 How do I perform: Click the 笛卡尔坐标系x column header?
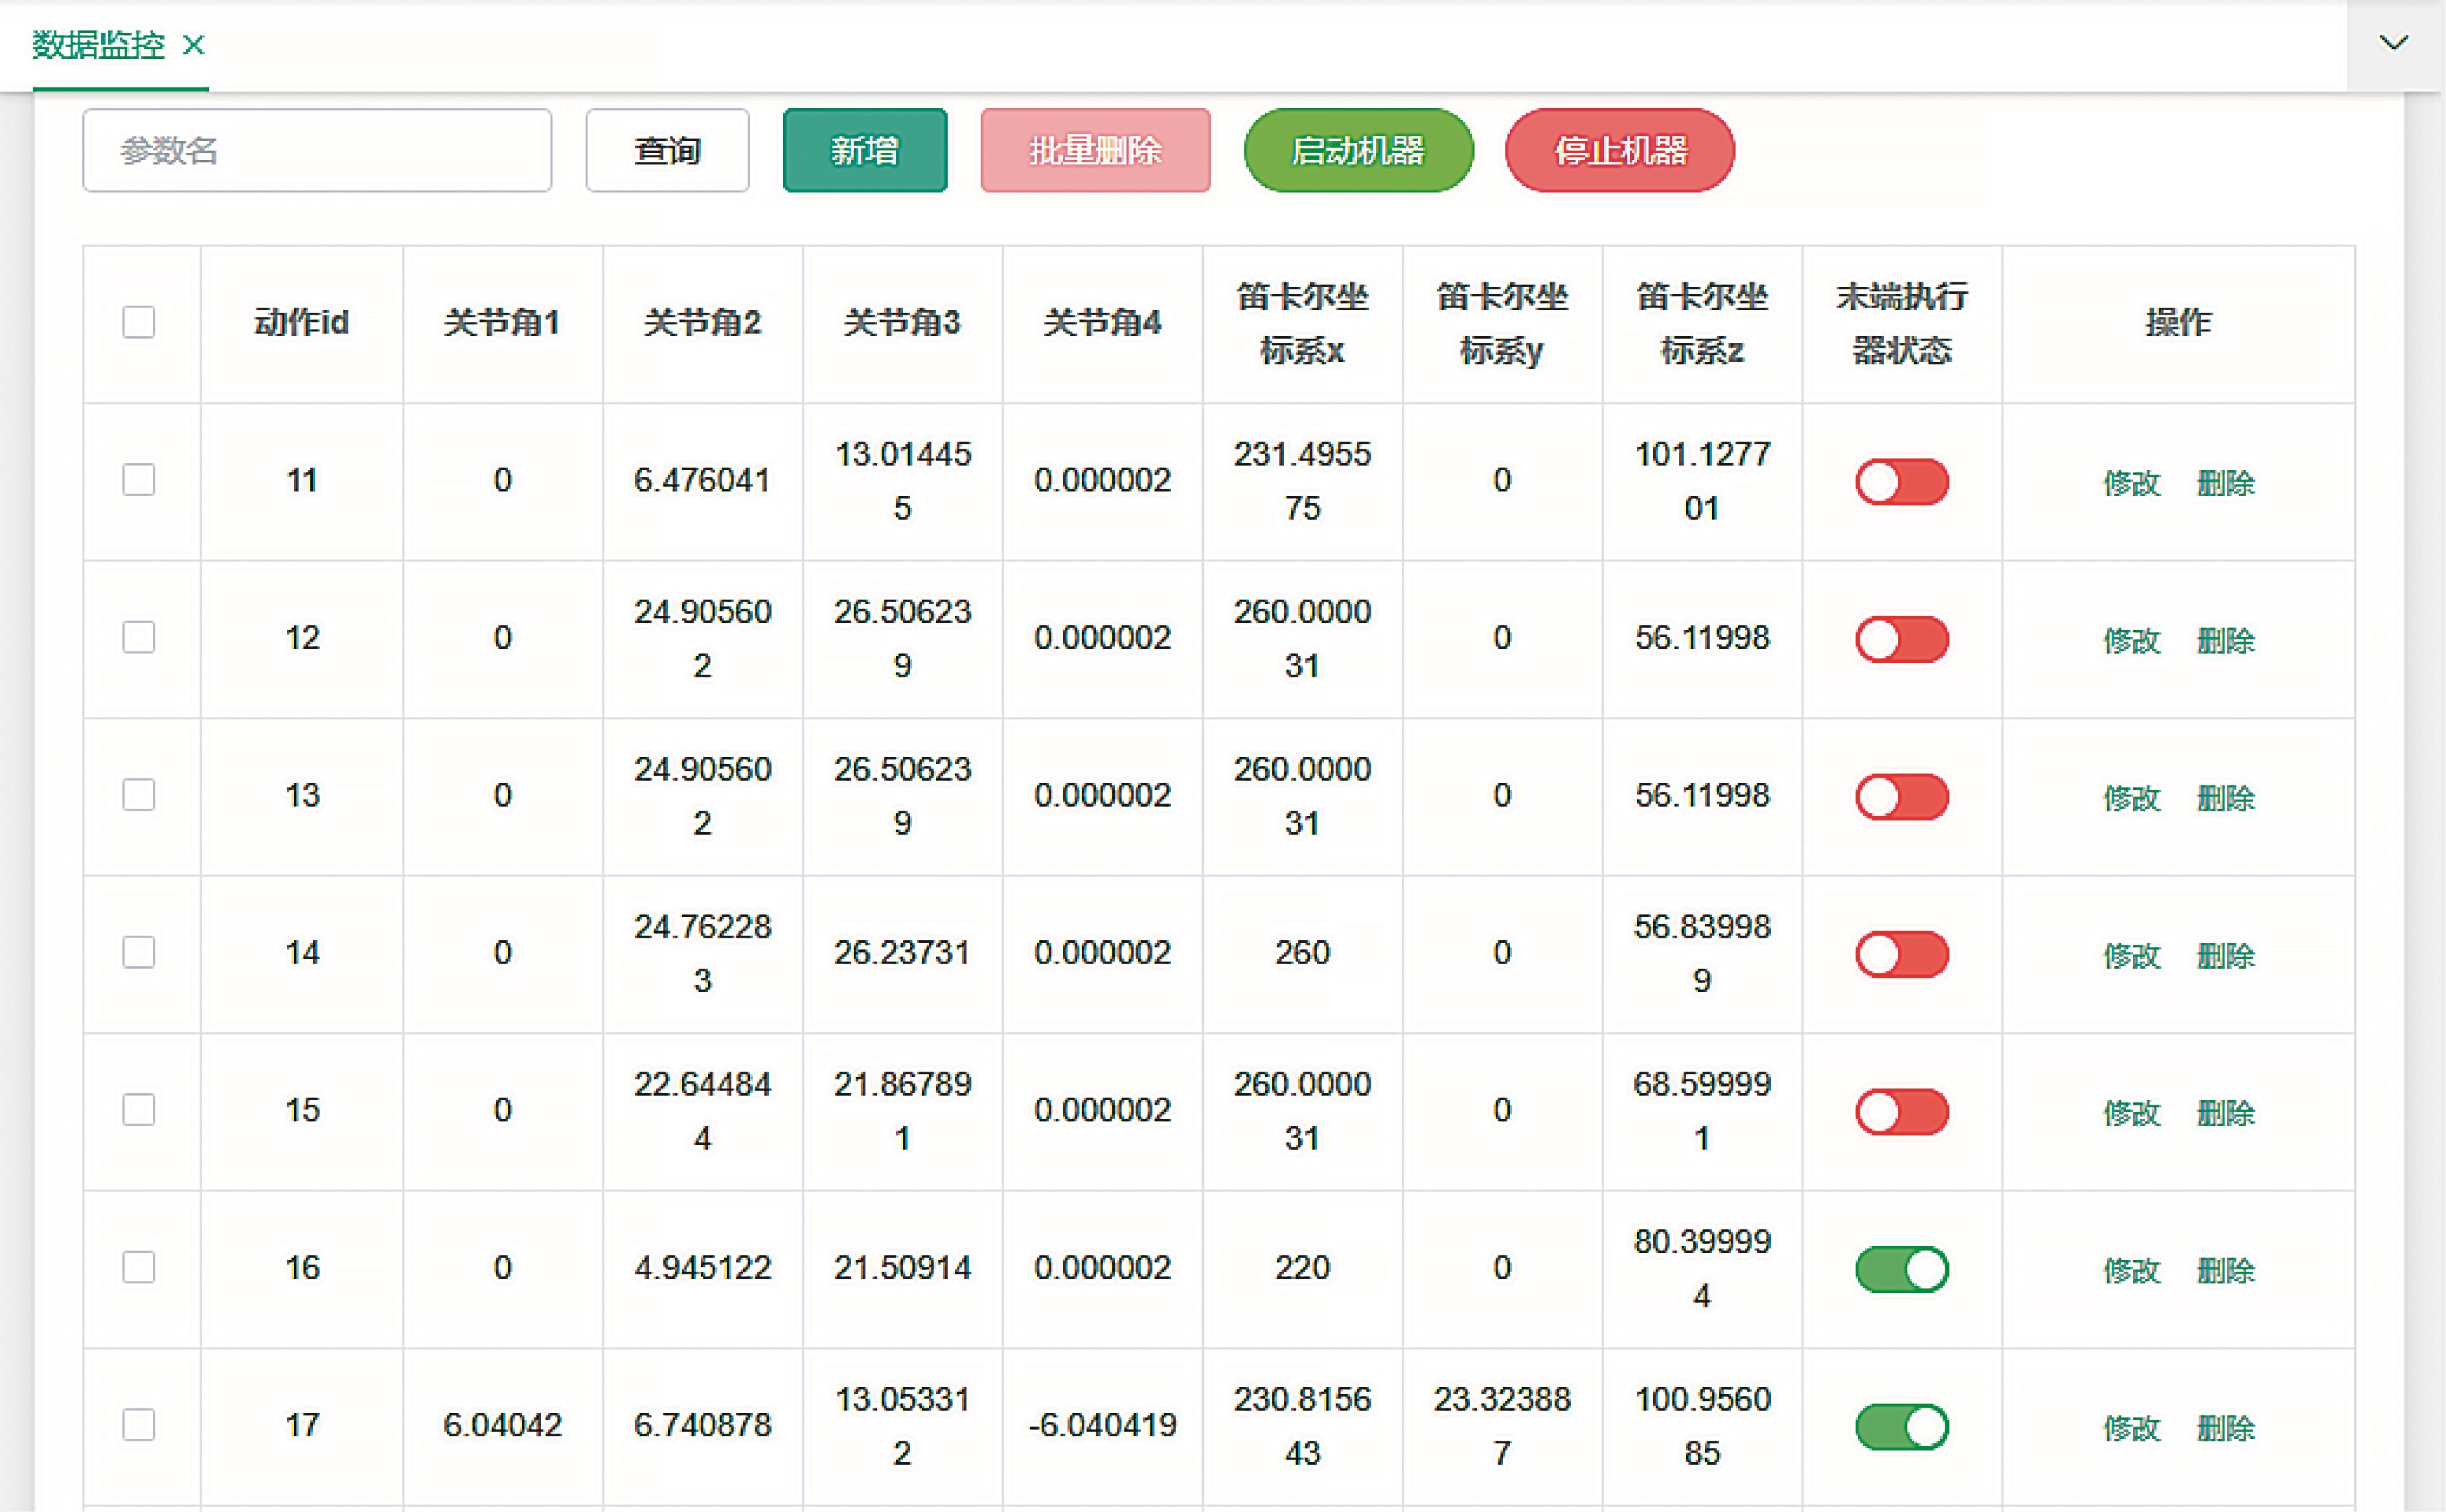tap(1303, 323)
